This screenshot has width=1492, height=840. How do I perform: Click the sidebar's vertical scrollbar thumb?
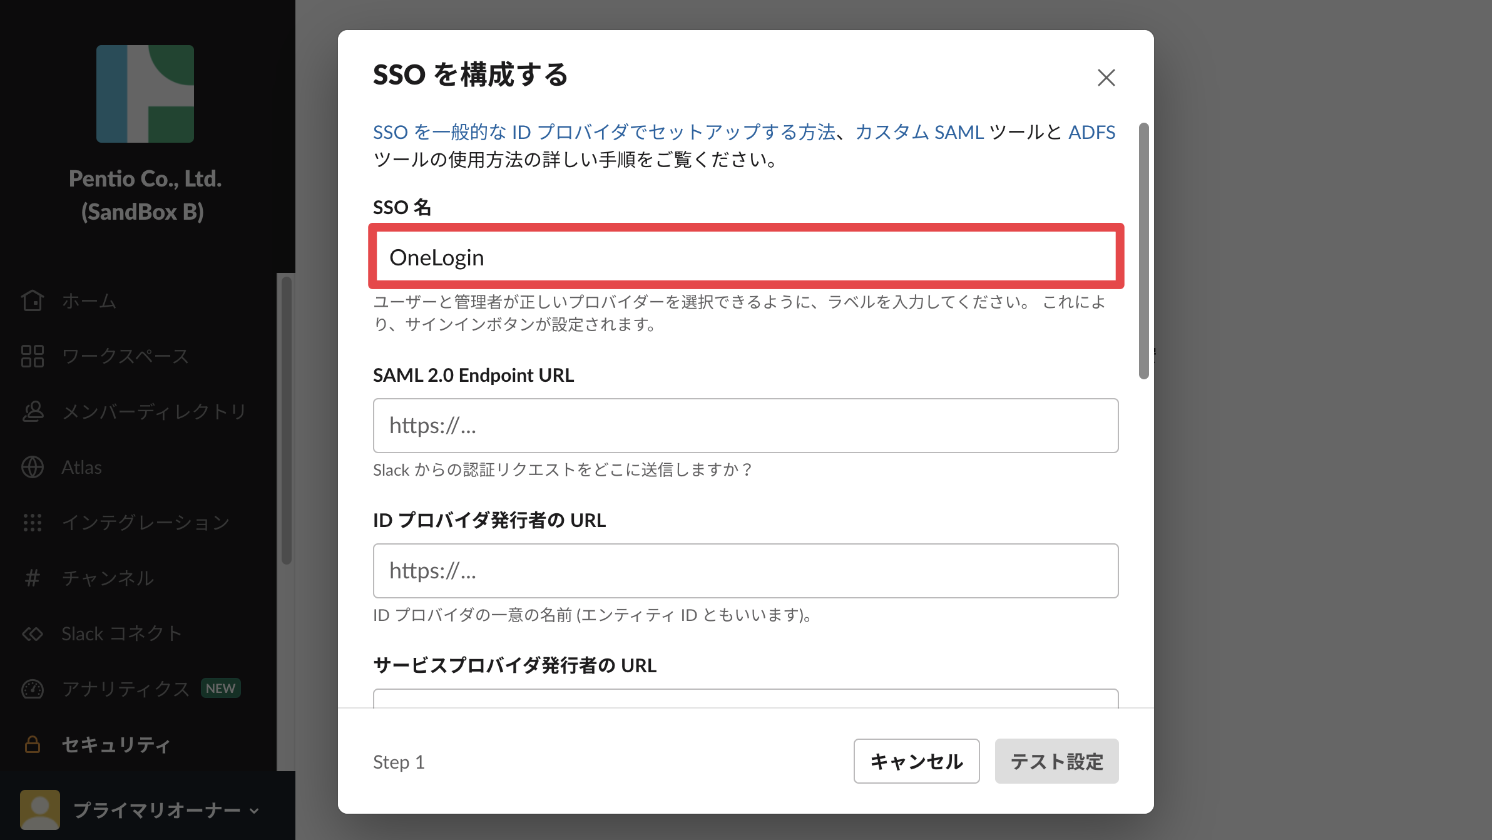[x=287, y=421]
